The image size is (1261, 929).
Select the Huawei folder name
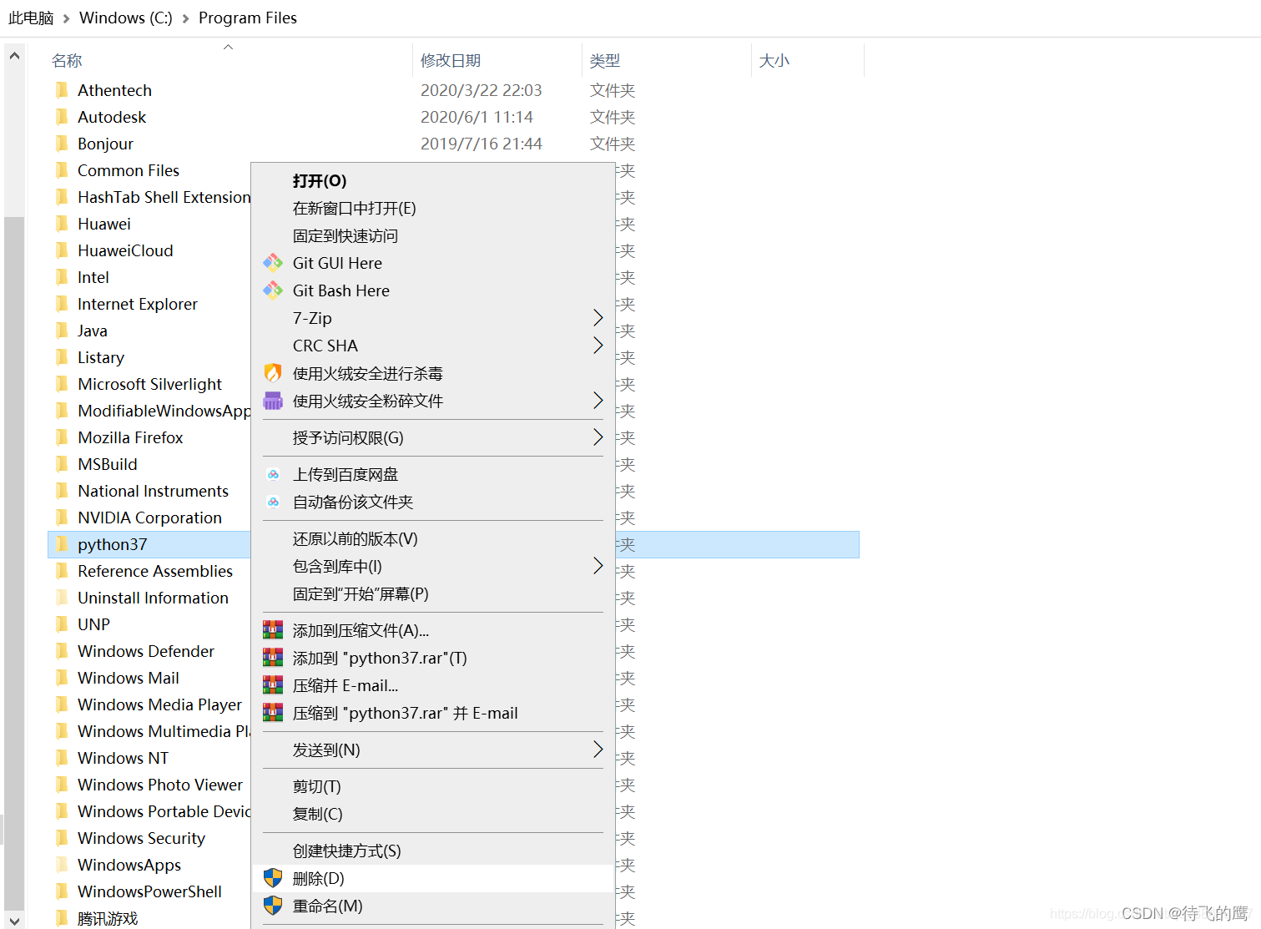[x=104, y=224]
